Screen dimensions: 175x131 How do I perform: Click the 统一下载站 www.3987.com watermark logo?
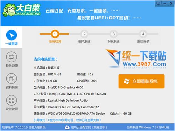136,59
